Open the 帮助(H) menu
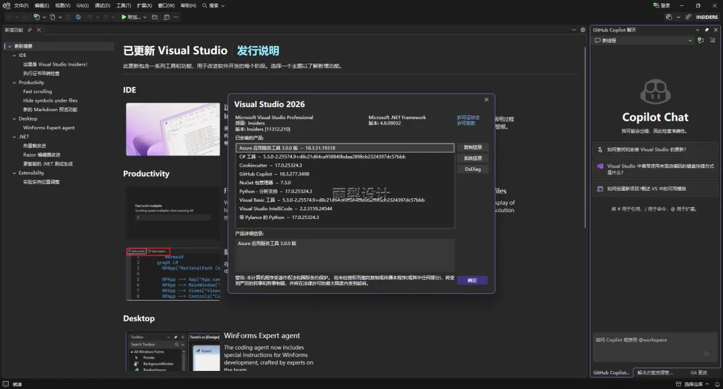The height and width of the screenshot is (389, 723). click(188, 5)
